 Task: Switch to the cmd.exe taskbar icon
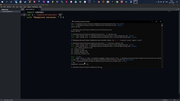[136, 2]
